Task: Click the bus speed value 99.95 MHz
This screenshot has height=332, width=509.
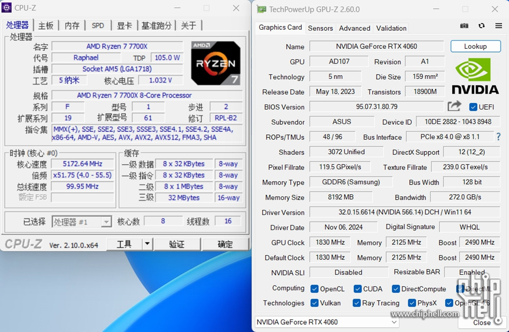Action: (83, 187)
